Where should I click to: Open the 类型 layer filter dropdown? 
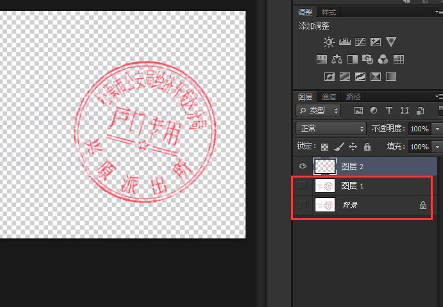click(318, 110)
